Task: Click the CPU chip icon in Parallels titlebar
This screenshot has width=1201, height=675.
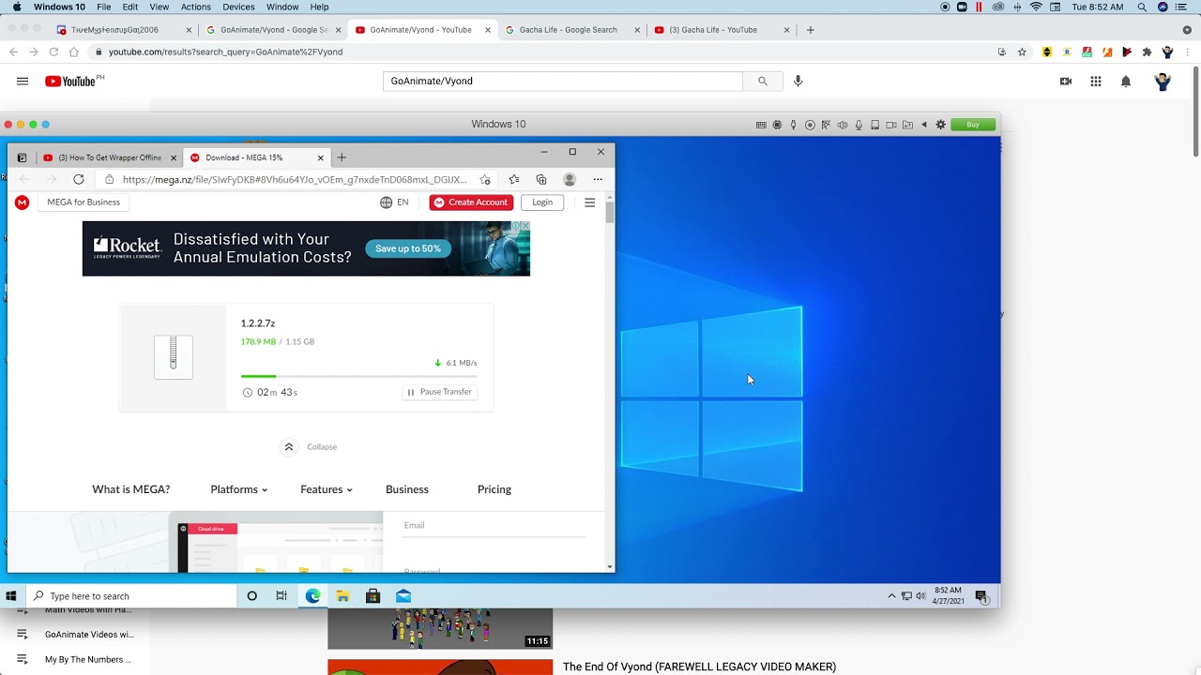Action: [777, 125]
